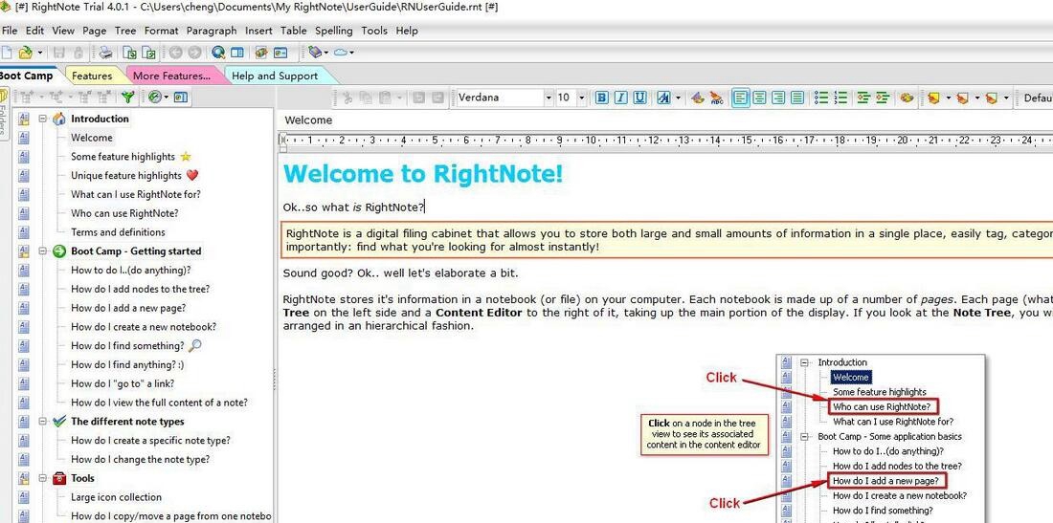Click the decrease indent icon
This screenshot has width=1053, height=523.
(x=863, y=98)
